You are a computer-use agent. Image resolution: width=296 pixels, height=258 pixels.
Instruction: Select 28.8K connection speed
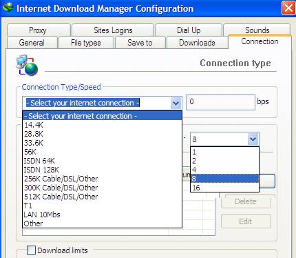(102, 134)
